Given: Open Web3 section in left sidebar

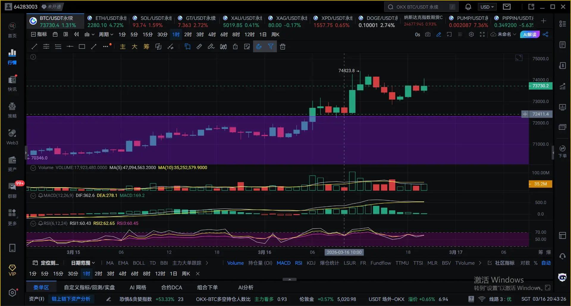Looking at the screenshot, I should (x=12, y=137).
